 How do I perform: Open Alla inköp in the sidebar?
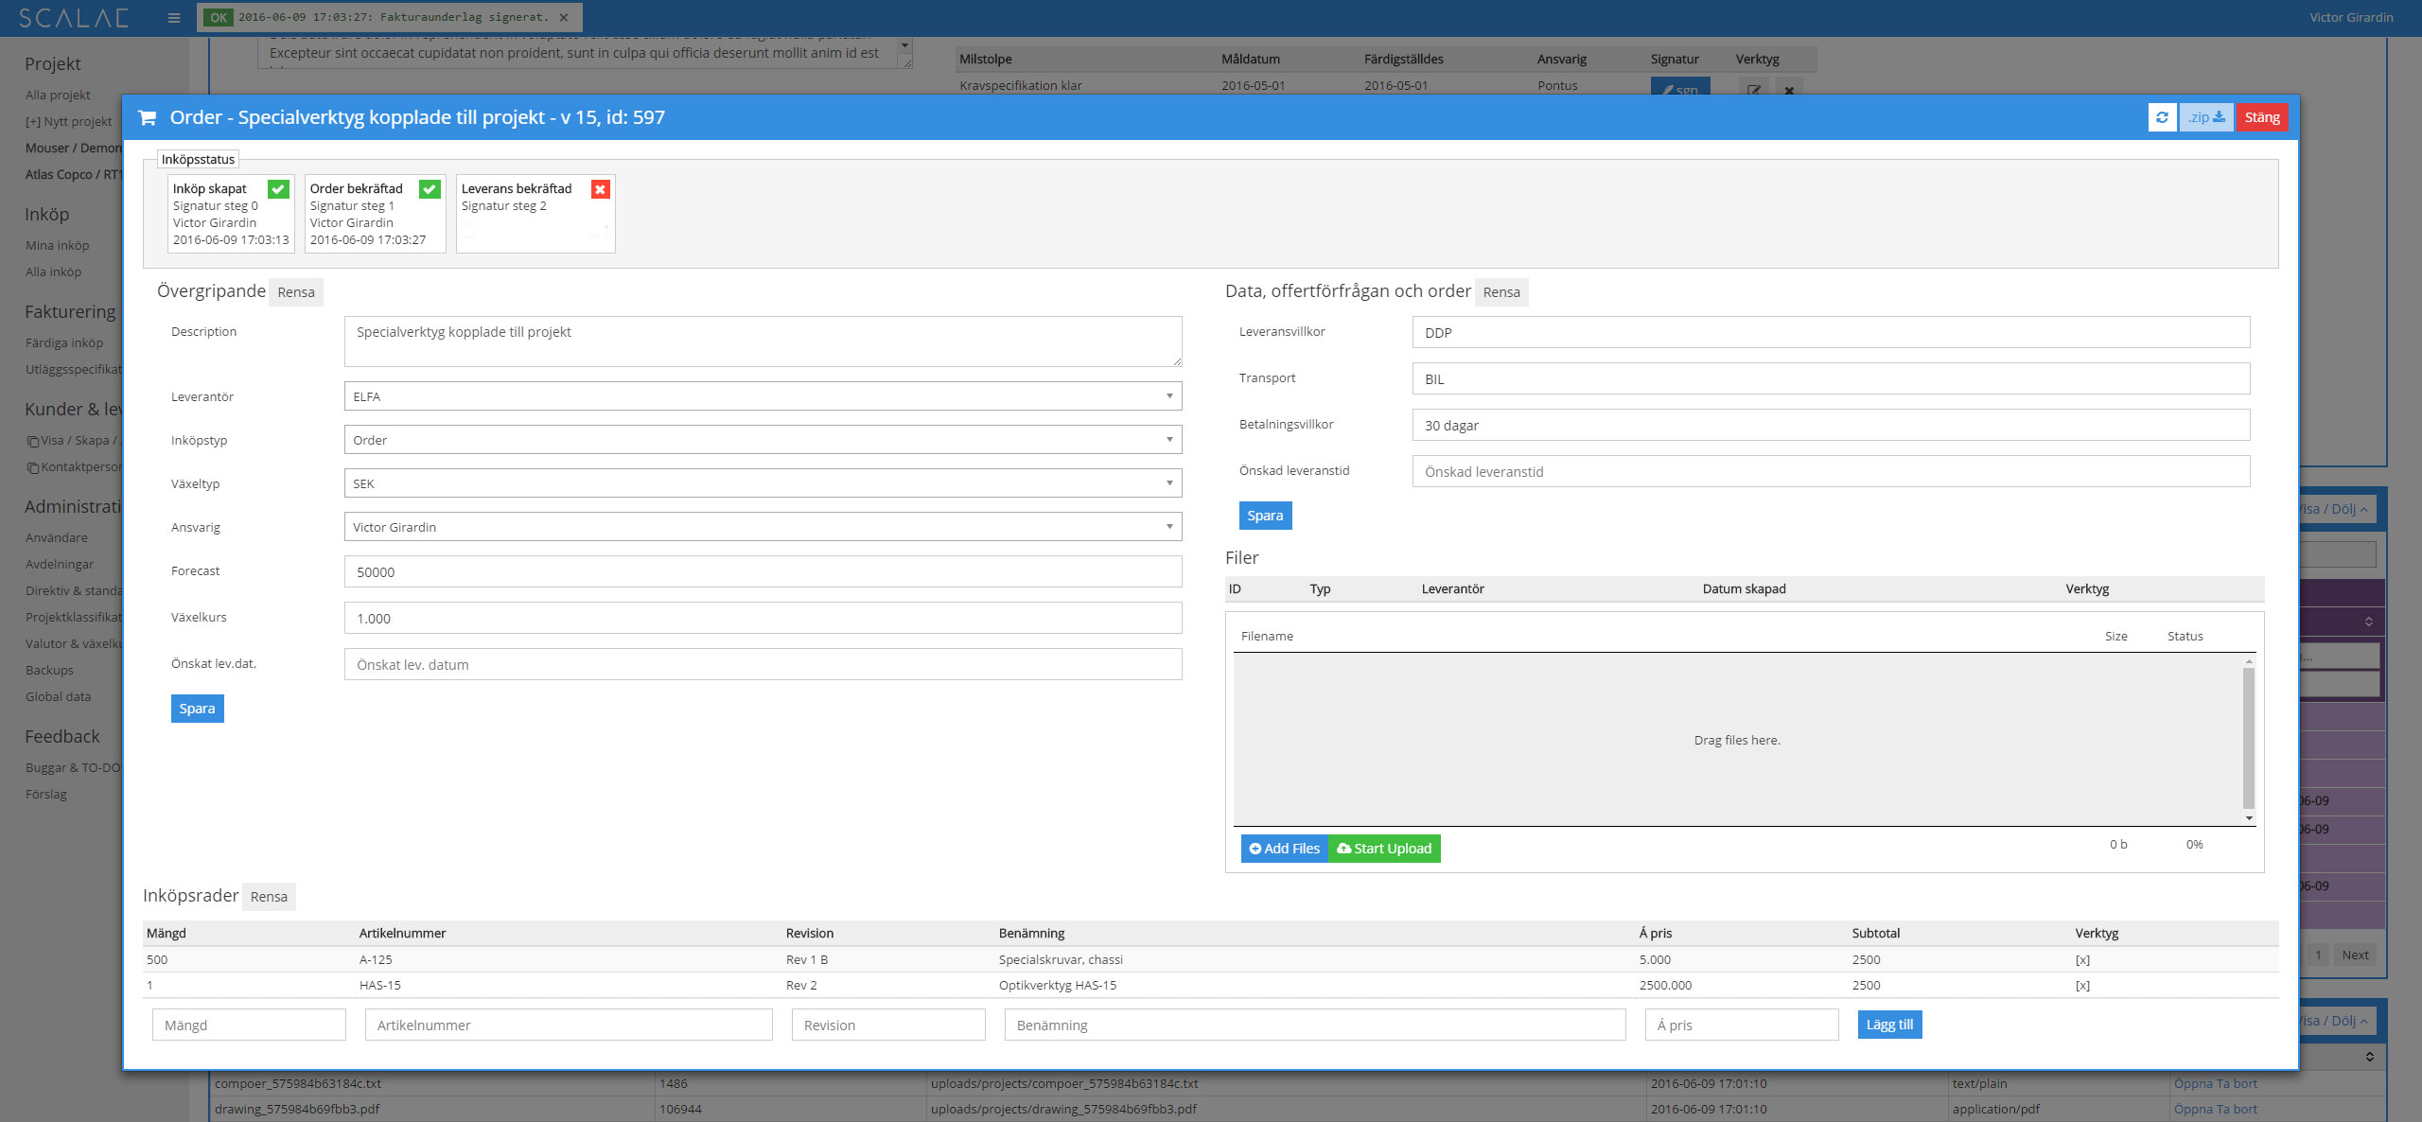click(x=54, y=272)
